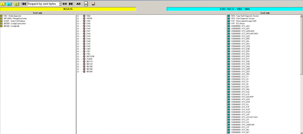The height and width of the screenshot is (134, 303).
Task: Expand the 30D10100 tree node
Action: point(78,57)
